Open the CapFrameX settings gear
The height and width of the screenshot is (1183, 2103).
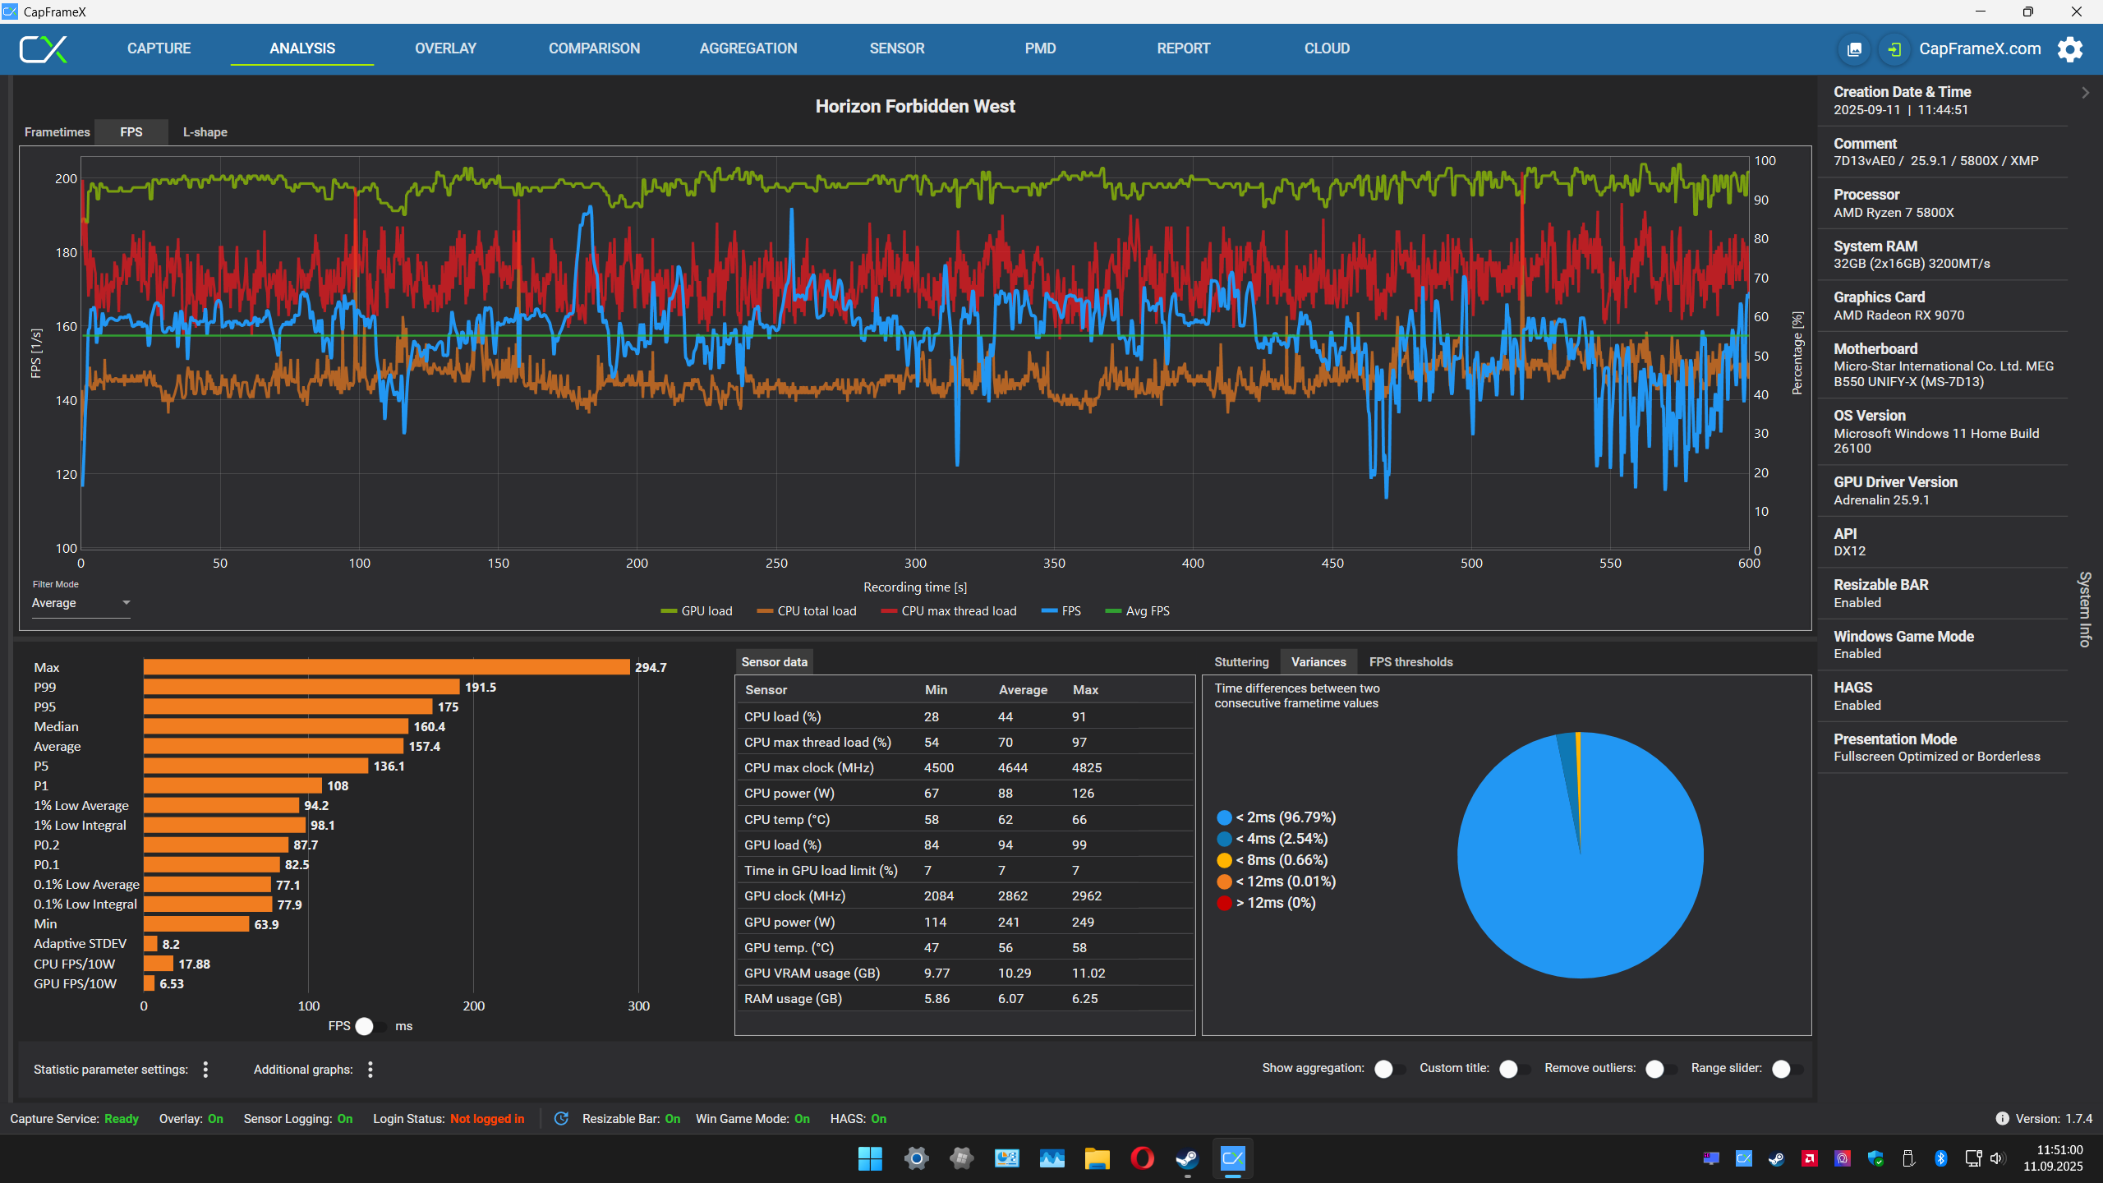coord(2070,49)
